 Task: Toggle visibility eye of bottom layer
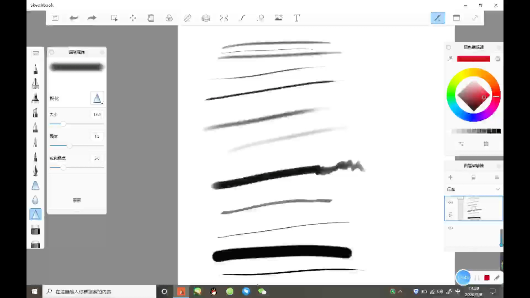pyautogui.click(x=451, y=228)
